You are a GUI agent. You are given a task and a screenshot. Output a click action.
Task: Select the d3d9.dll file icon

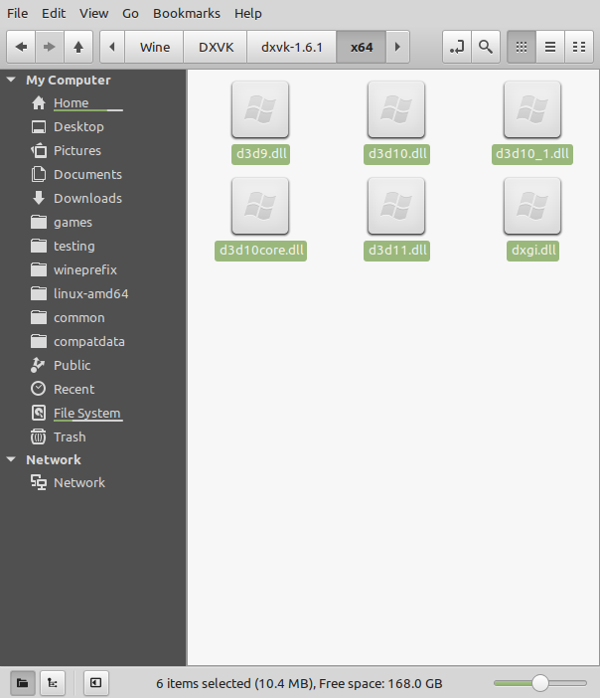260,109
